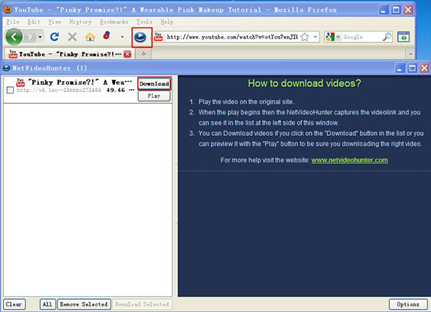Click the Download Selected button
Screen dimensions: 431x312
tap(142, 304)
